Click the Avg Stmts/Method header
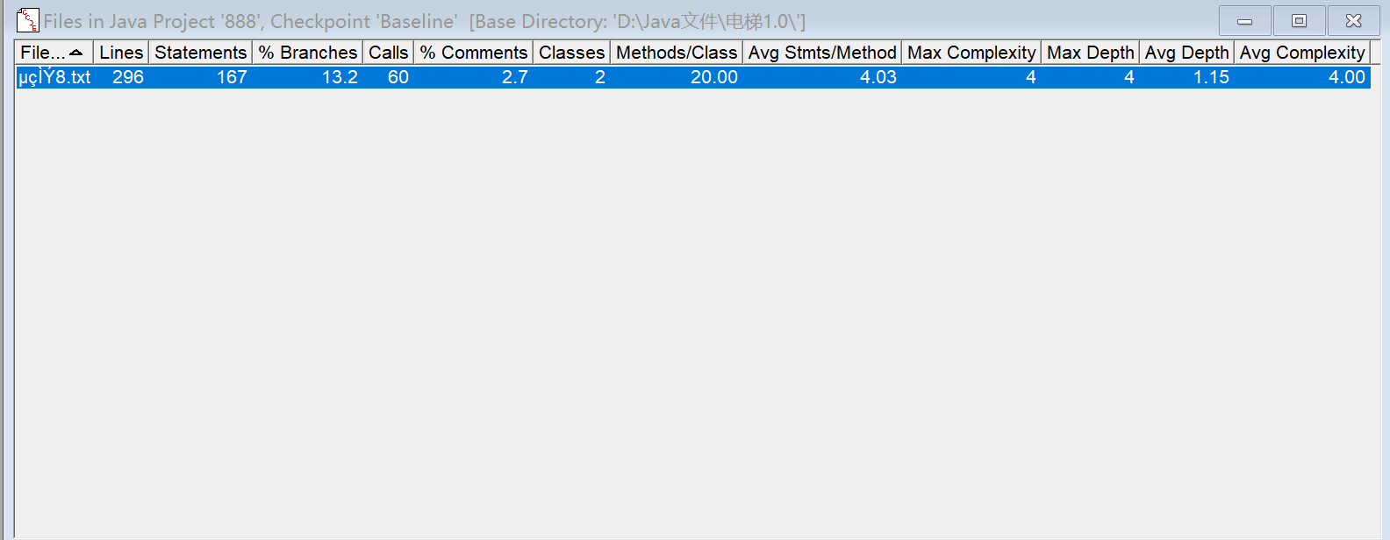 click(x=821, y=53)
